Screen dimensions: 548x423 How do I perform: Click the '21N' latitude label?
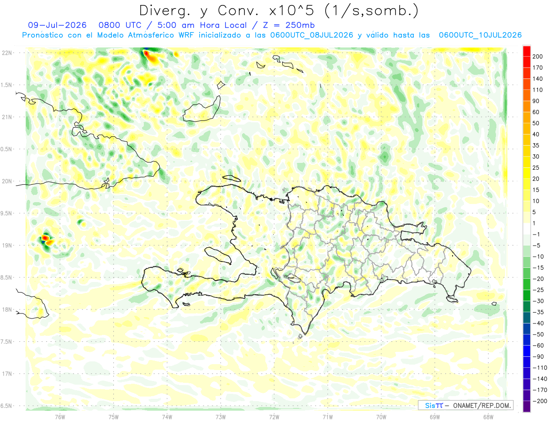(x=7, y=117)
